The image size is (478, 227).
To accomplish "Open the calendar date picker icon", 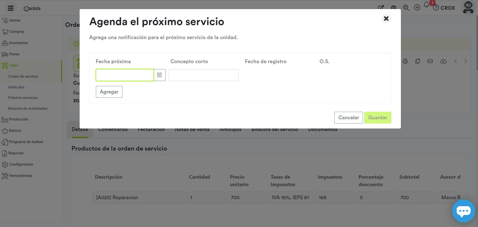I will pyautogui.click(x=159, y=75).
